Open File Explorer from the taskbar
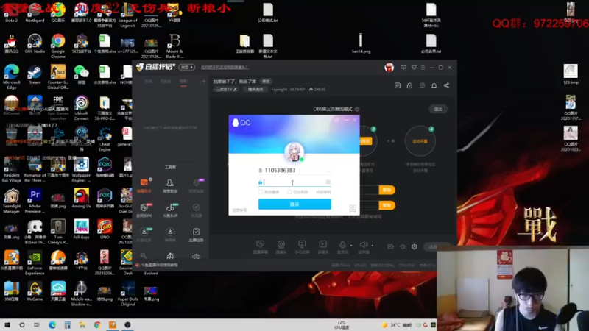 [x=82, y=324]
